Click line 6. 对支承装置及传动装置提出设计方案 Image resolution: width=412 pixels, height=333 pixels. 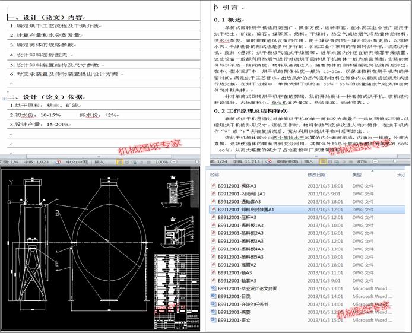(x=64, y=74)
